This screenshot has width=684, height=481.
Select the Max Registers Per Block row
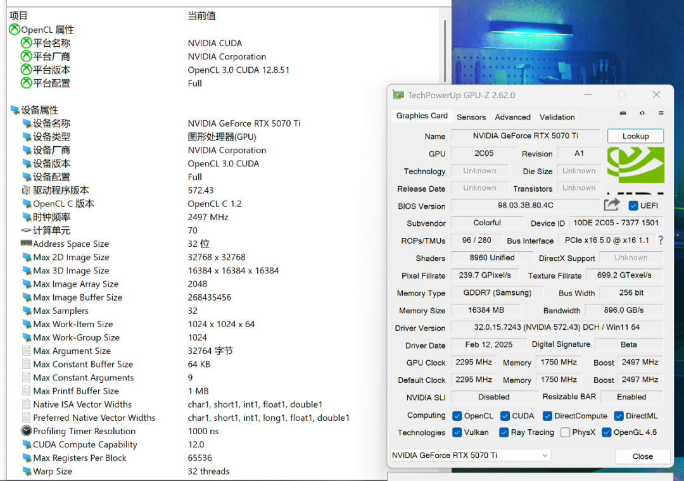pyautogui.click(x=222, y=458)
